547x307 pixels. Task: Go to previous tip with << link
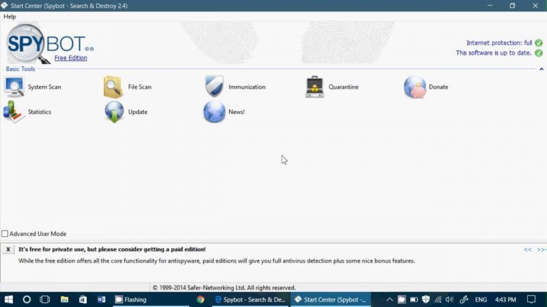pos(527,249)
